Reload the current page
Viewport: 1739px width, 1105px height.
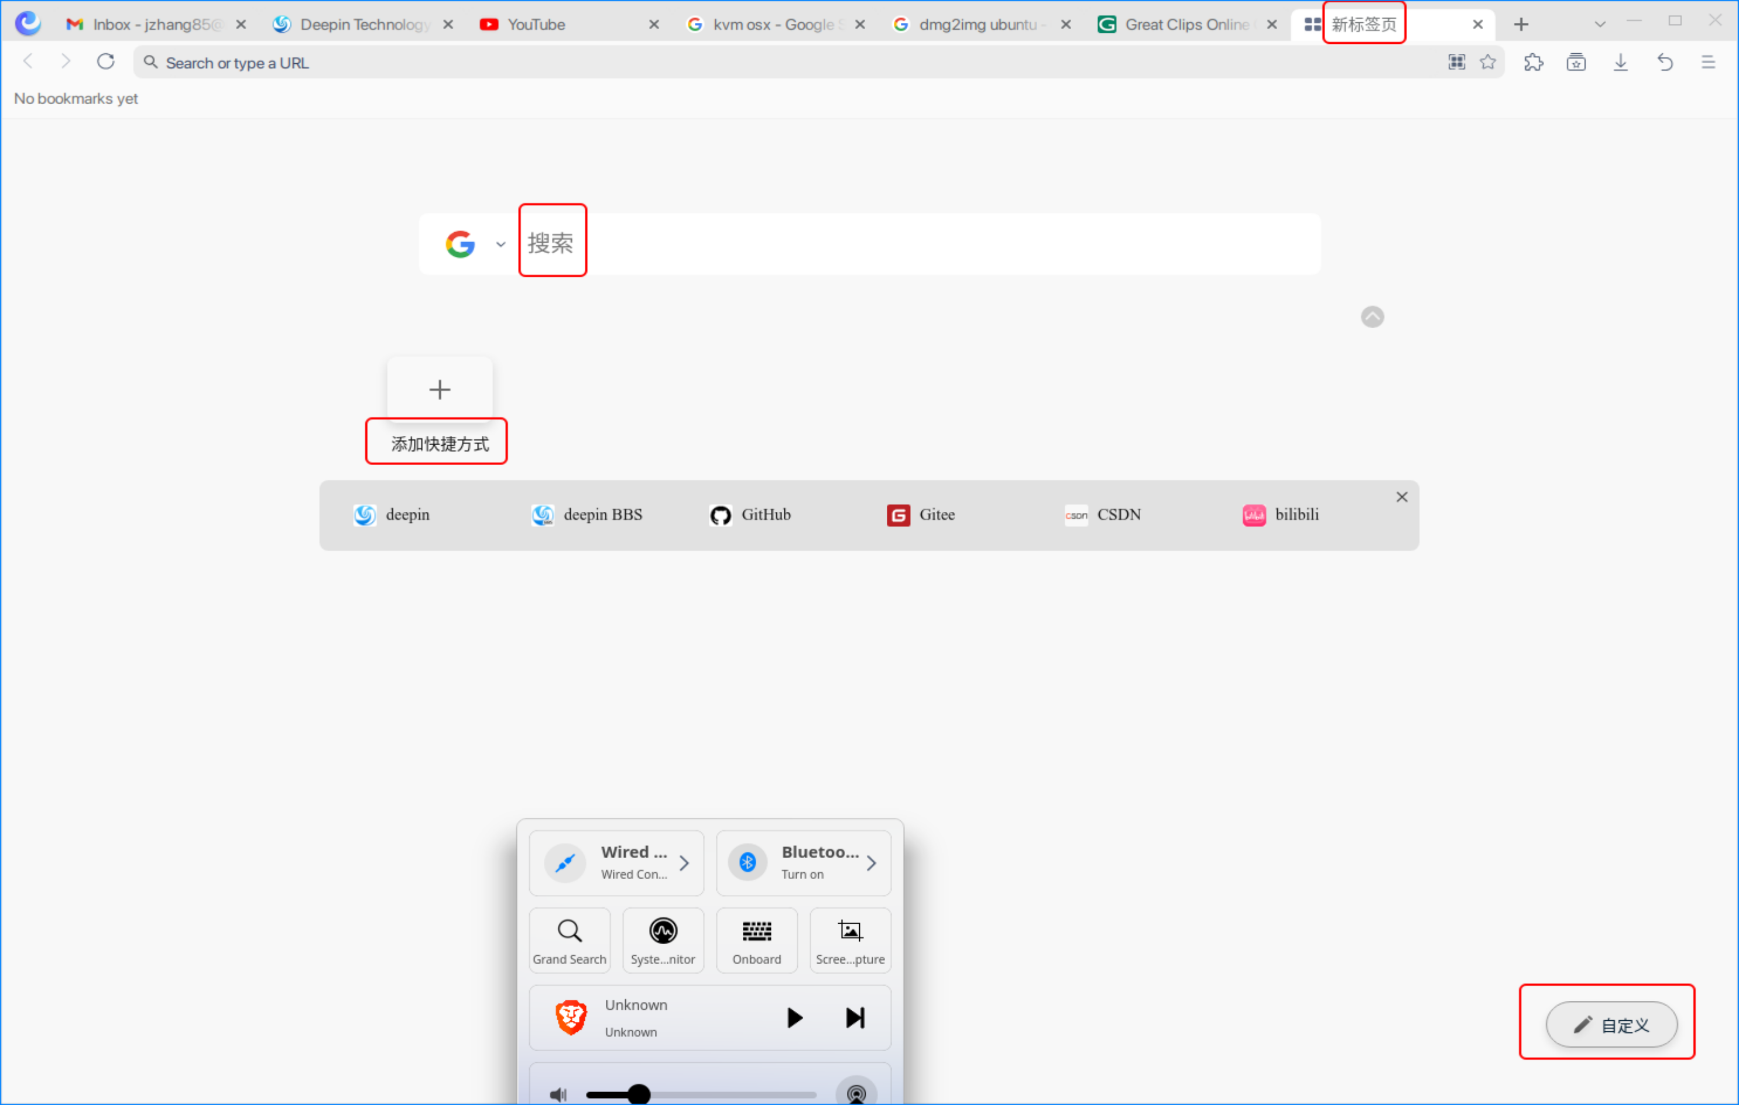106,62
